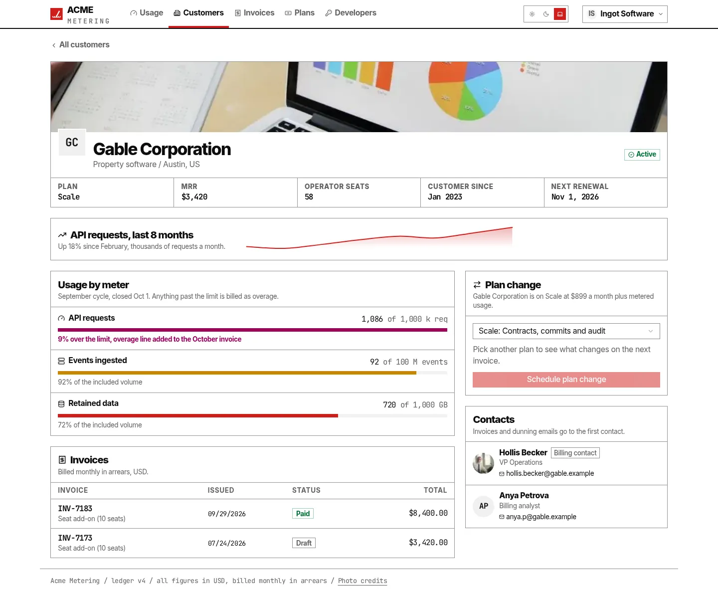Screen dimensions: 718x592
Task: Click Schedule plan change button
Action: 566,380
